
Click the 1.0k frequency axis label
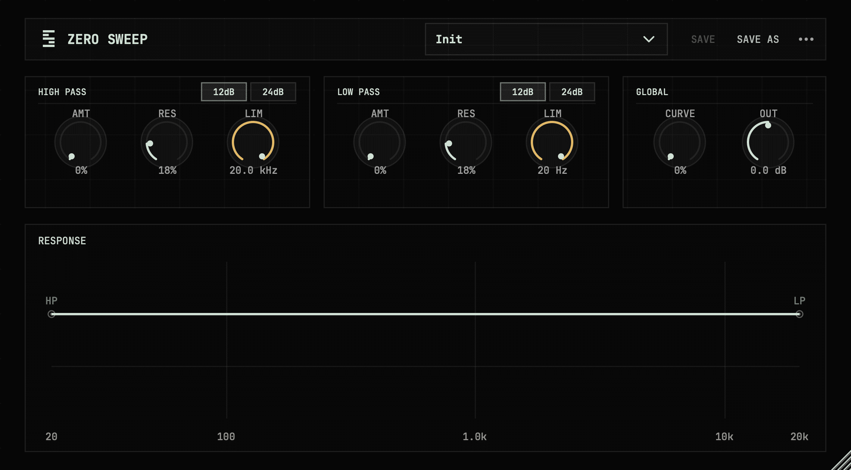[474, 437]
